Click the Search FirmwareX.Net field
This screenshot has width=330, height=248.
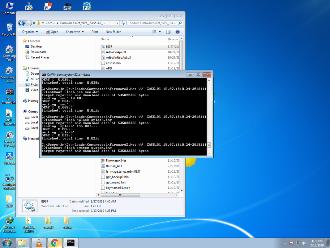click(x=155, y=23)
